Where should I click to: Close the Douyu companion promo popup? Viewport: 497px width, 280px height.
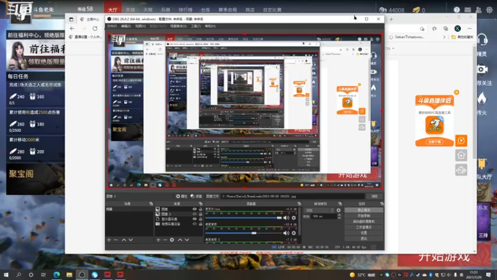click(x=457, y=92)
